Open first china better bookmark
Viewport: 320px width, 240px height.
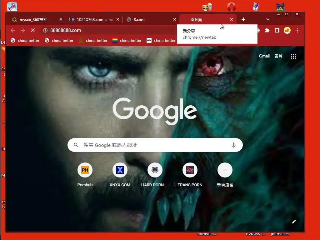pos(25,41)
